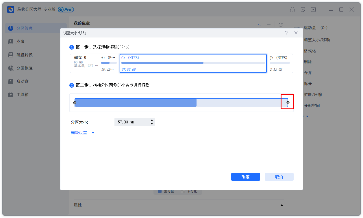Viewport: 363px width, 218px height.
Task: Open the 启动盘 creator
Action: tap(22, 81)
